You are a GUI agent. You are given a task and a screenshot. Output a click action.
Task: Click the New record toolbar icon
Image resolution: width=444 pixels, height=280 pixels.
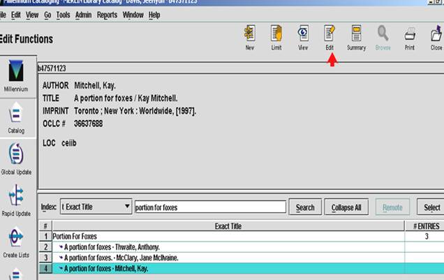(x=249, y=37)
